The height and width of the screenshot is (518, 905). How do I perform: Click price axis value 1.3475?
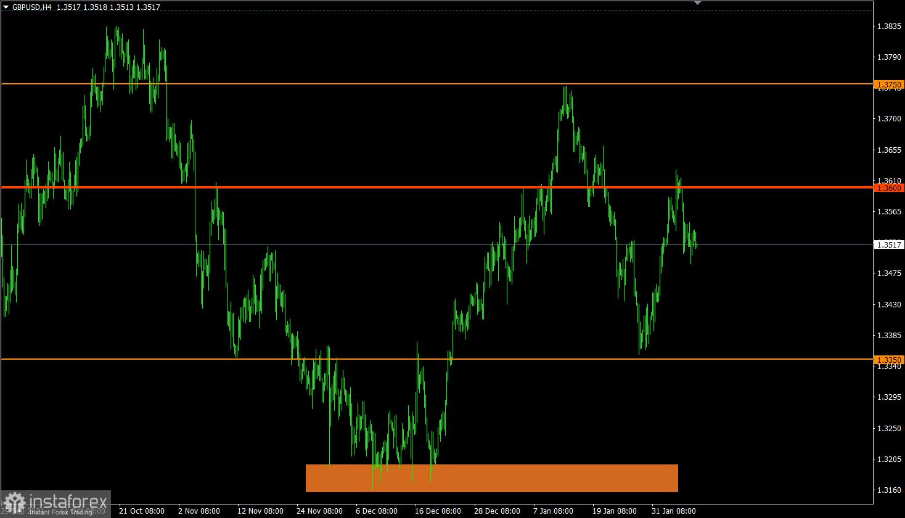pyautogui.click(x=889, y=273)
